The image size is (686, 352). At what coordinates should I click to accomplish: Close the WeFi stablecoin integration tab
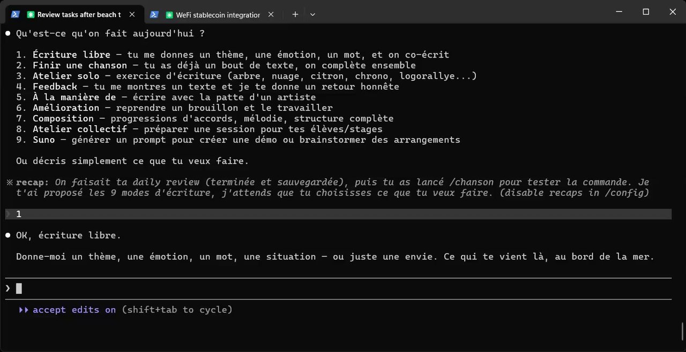[271, 14]
